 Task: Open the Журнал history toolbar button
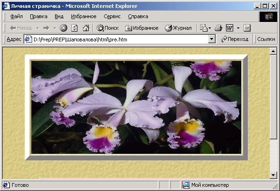click(178, 28)
